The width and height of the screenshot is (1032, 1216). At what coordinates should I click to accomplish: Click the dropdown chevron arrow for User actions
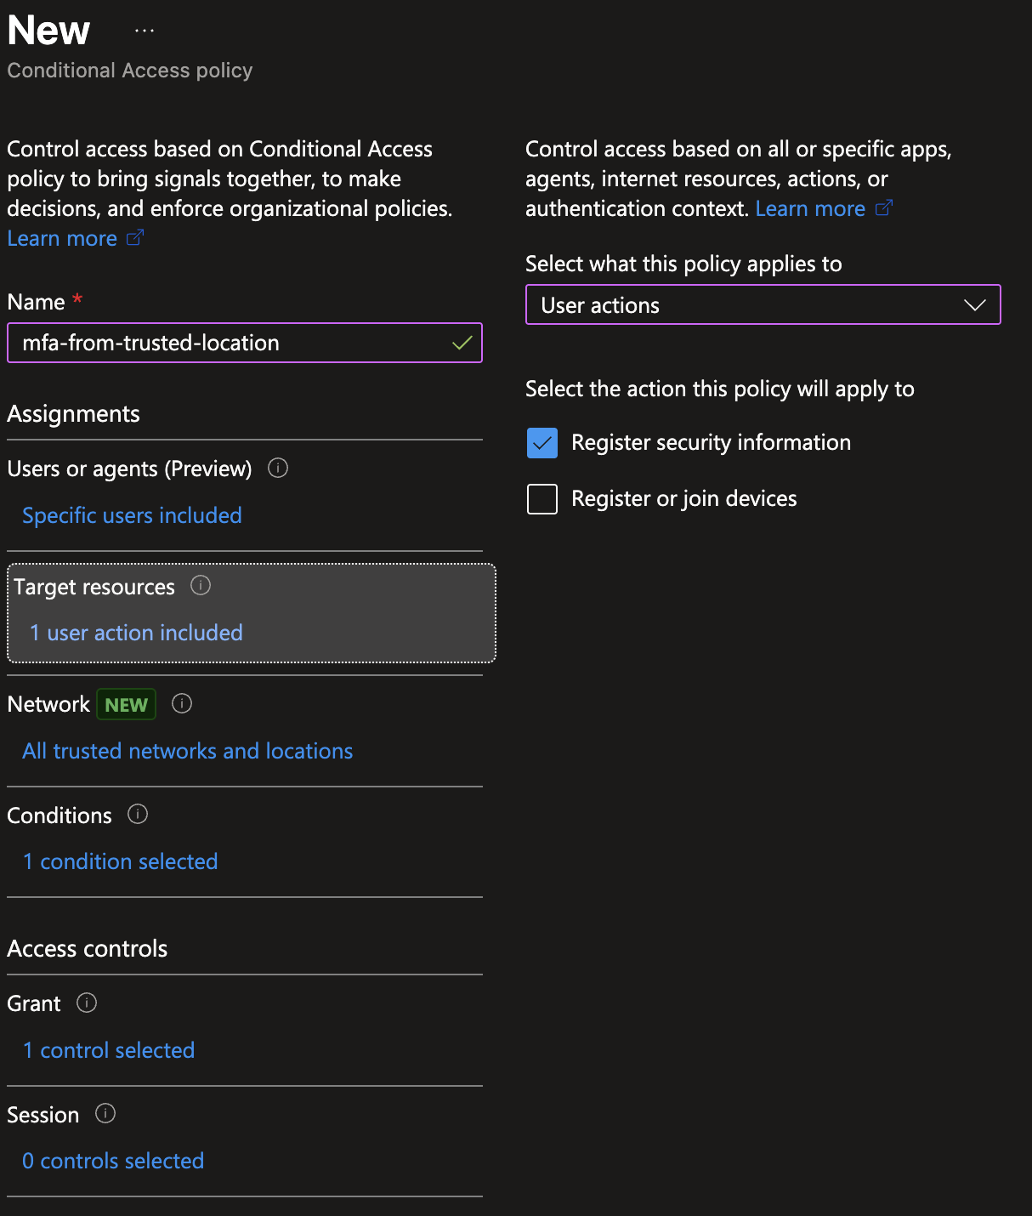click(x=974, y=305)
